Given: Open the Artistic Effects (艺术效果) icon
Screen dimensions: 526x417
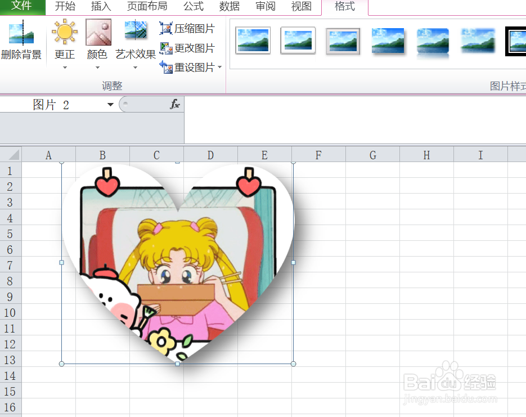Looking at the screenshot, I should [x=136, y=31].
